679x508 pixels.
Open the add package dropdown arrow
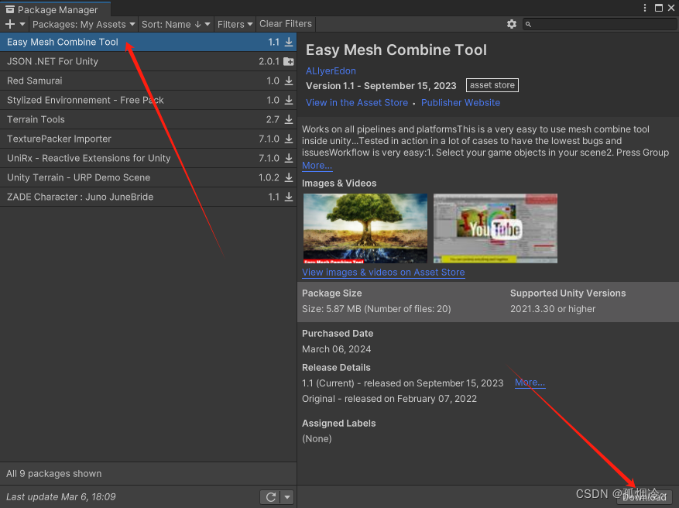22,24
